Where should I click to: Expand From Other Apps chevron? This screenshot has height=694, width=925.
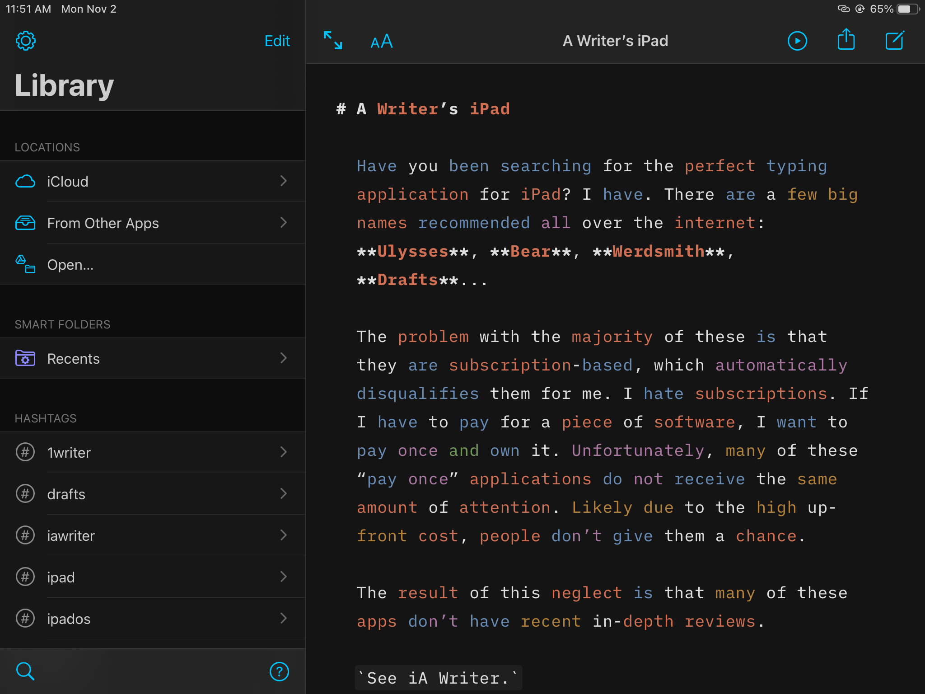pyautogui.click(x=284, y=222)
